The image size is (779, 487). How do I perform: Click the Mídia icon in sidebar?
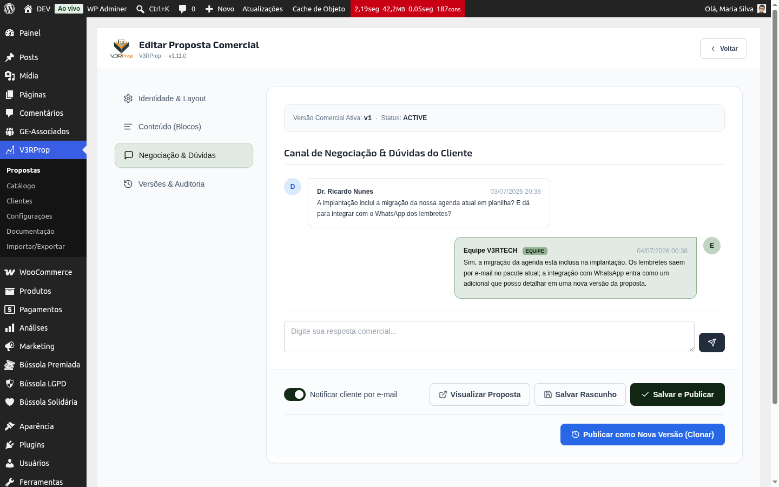click(x=10, y=76)
